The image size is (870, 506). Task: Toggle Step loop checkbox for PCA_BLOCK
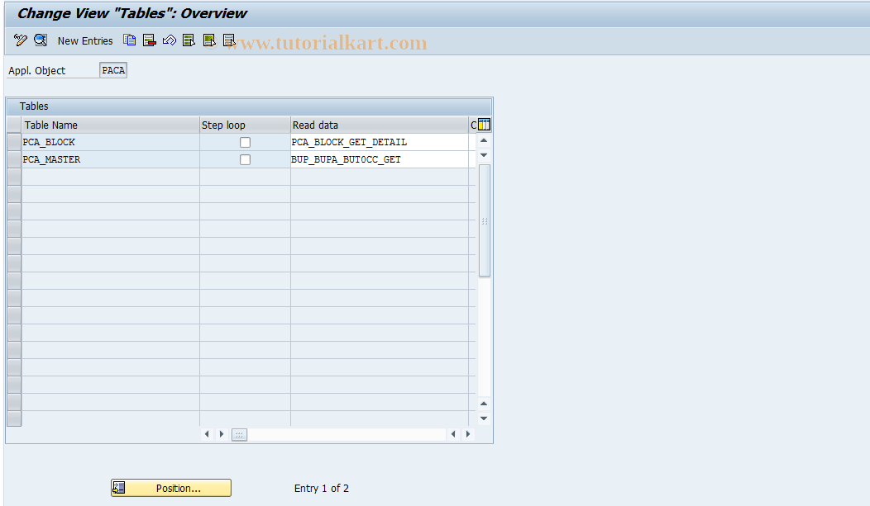click(x=245, y=142)
